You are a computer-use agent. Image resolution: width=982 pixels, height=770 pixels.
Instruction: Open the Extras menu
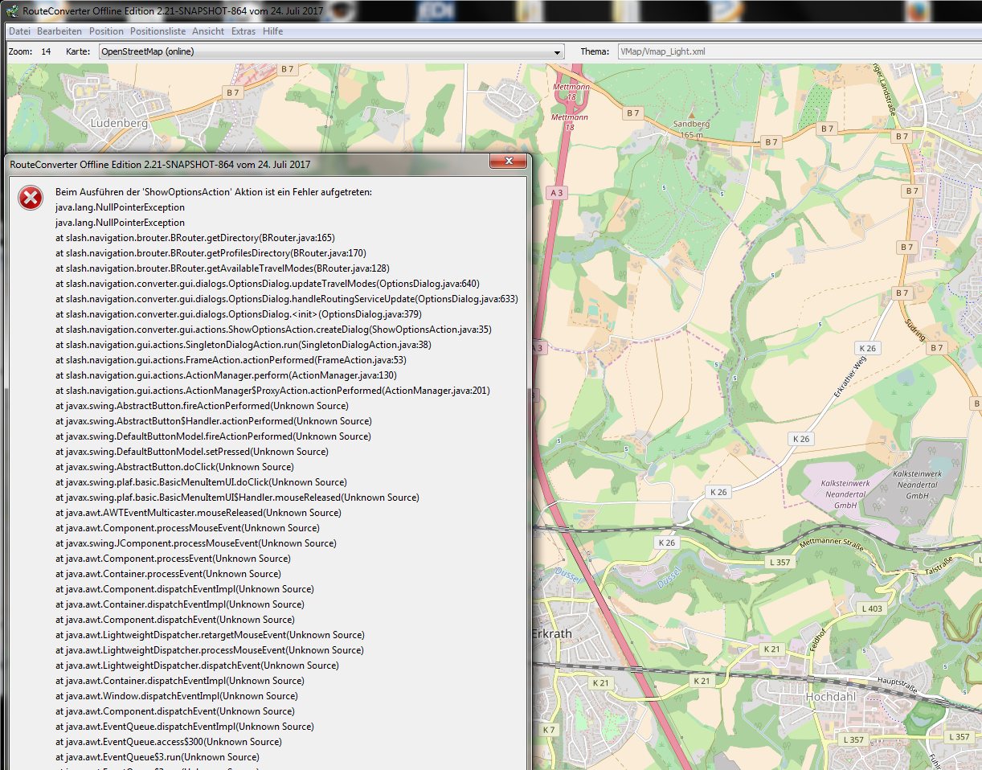(x=243, y=31)
